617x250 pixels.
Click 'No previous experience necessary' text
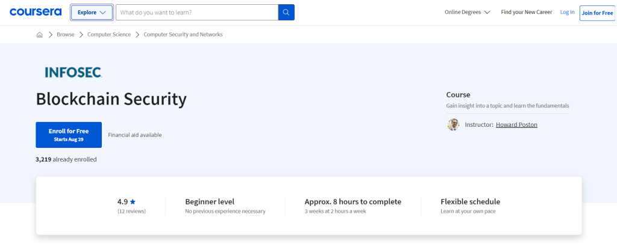pos(225,212)
